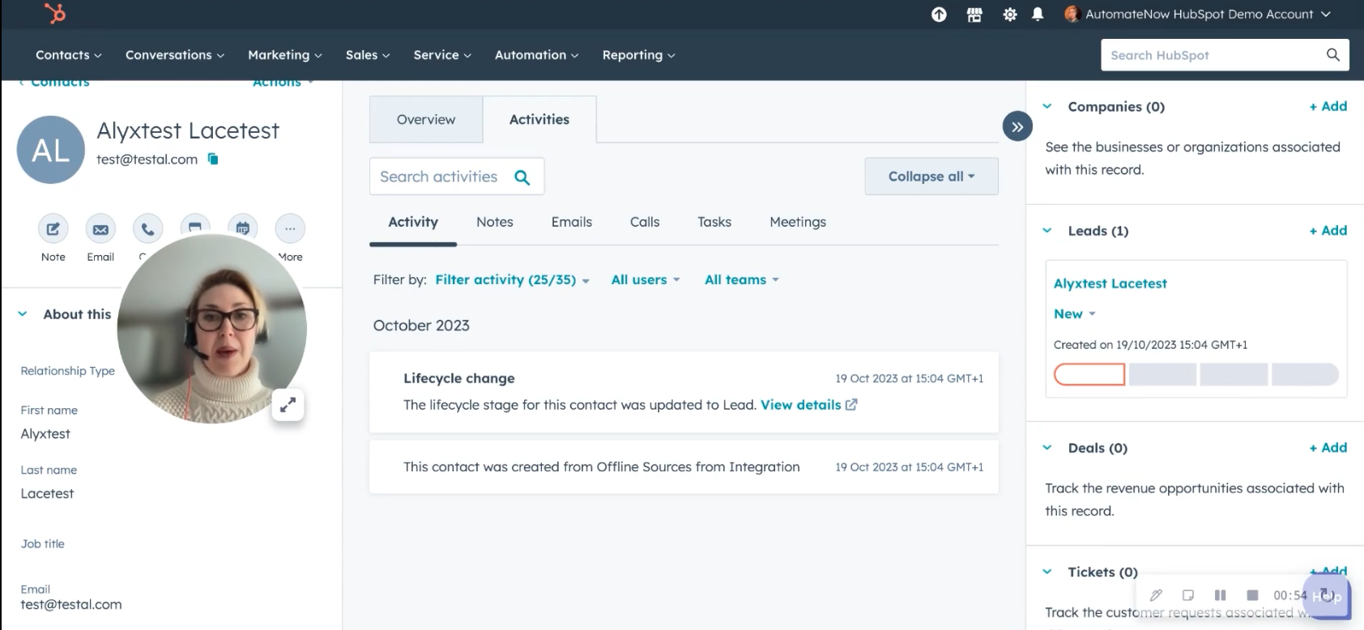
Task: Click the AL contact avatar
Action: point(51,150)
